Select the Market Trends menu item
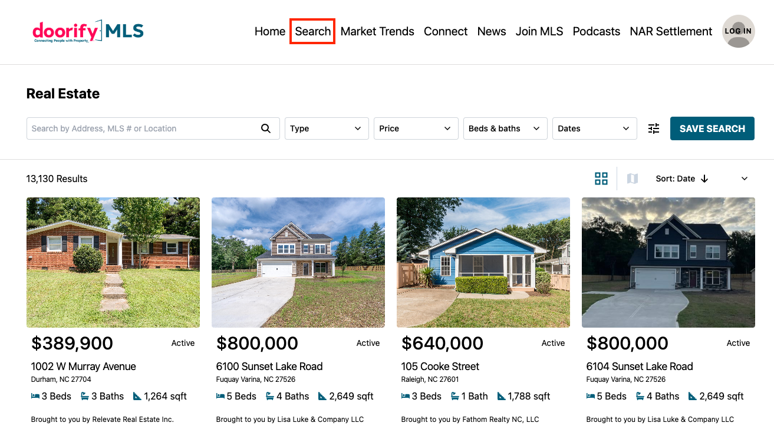Viewport: 774px width, 429px height. coord(377,31)
